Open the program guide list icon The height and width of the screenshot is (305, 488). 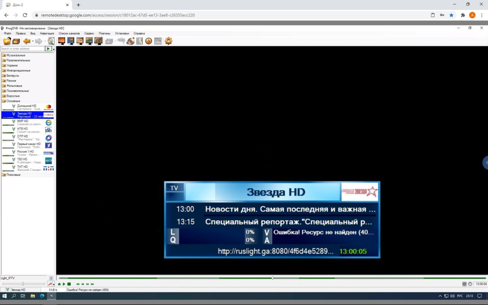(x=140, y=41)
